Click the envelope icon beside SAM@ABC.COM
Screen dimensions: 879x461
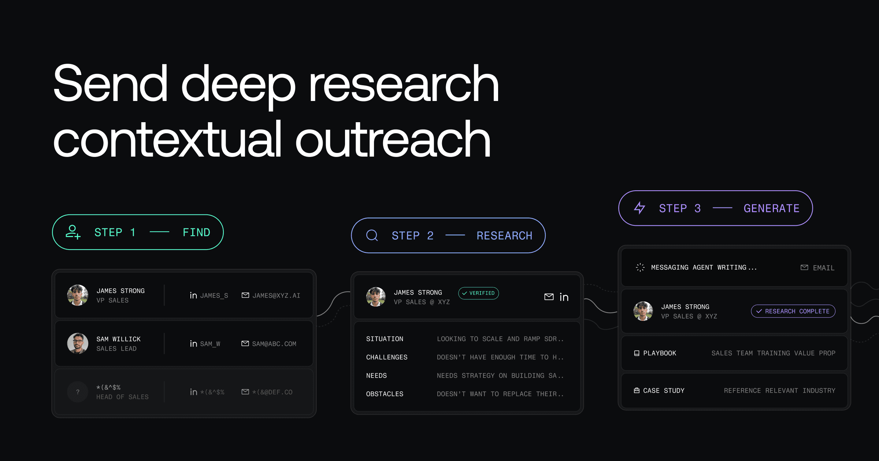tap(245, 344)
